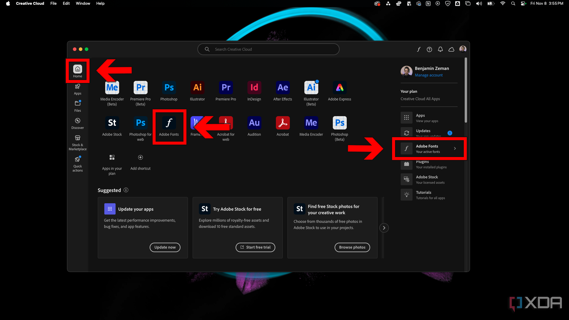Open Updates row in right panel
The height and width of the screenshot is (320, 569).
429,132
